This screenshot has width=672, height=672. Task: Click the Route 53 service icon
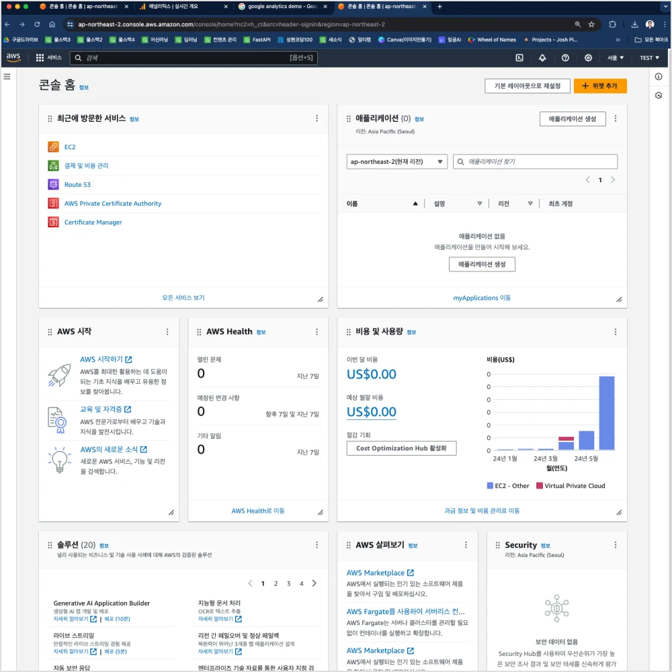(53, 184)
